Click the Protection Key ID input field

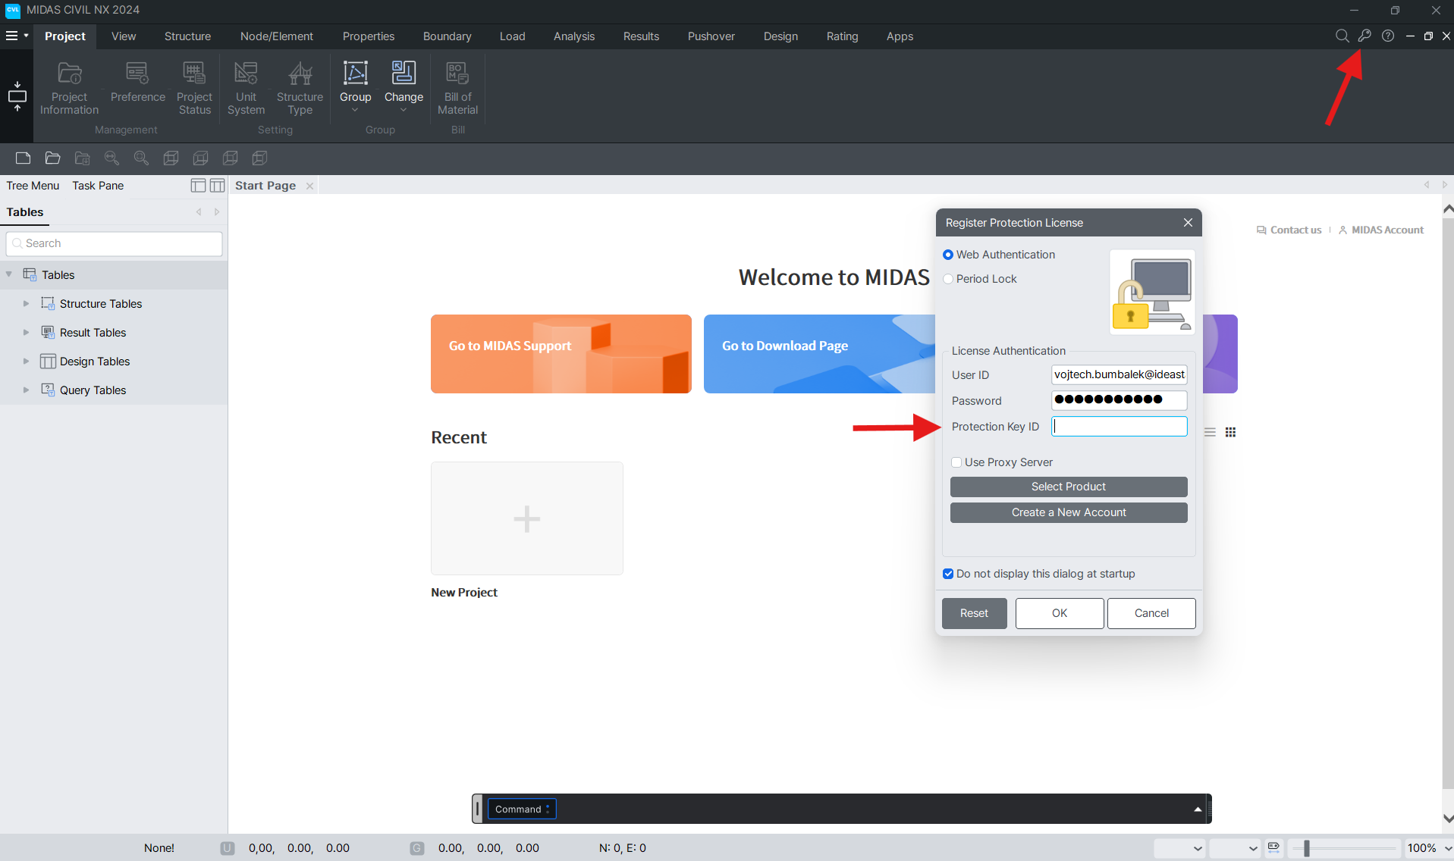click(x=1119, y=427)
